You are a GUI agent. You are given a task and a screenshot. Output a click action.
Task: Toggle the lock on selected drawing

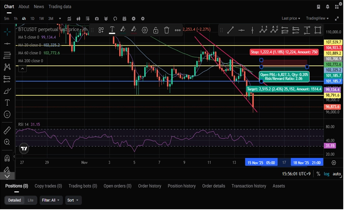click(x=156, y=30)
